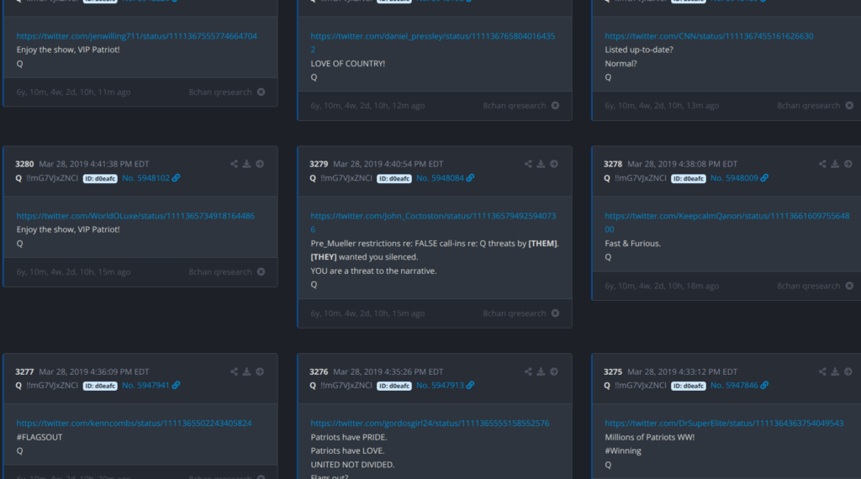861x479 pixels.
Task: Click the circled X icon on post 3280 footer
Action: pyautogui.click(x=261, y=272)
